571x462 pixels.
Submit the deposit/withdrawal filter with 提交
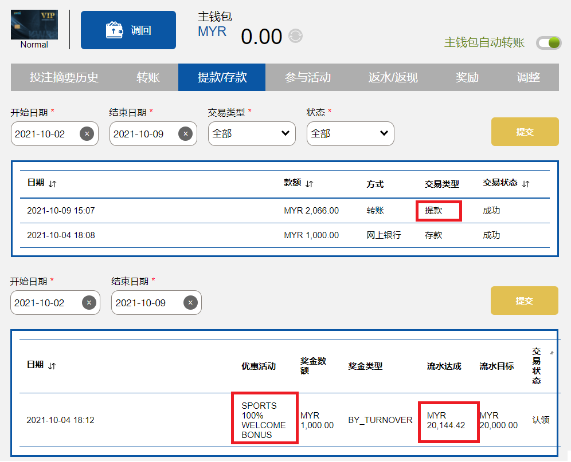coord(525,132)
